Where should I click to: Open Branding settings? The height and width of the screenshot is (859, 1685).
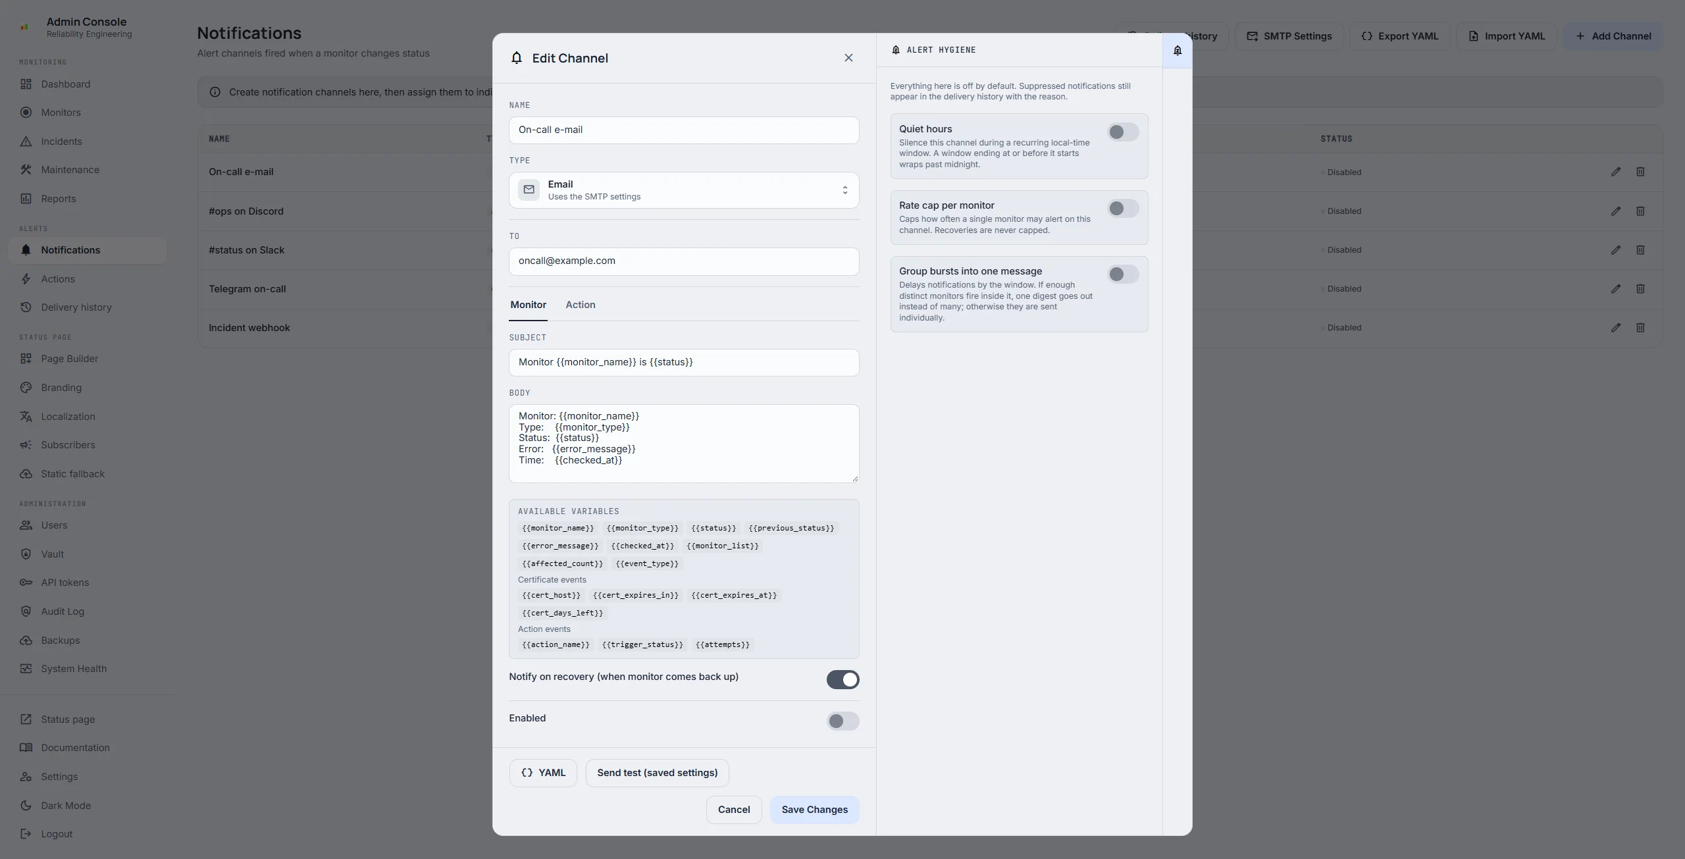[87, 388]
